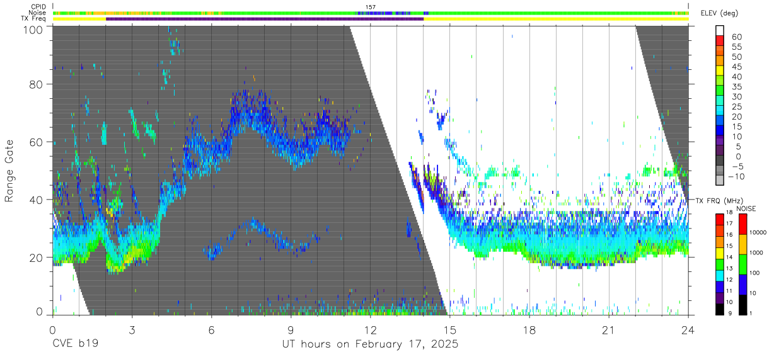This screenshot has width=774, height=357.
Task: Select the cyan TX FRQ swatch between 12 and 13
Action: coord(720,276)
